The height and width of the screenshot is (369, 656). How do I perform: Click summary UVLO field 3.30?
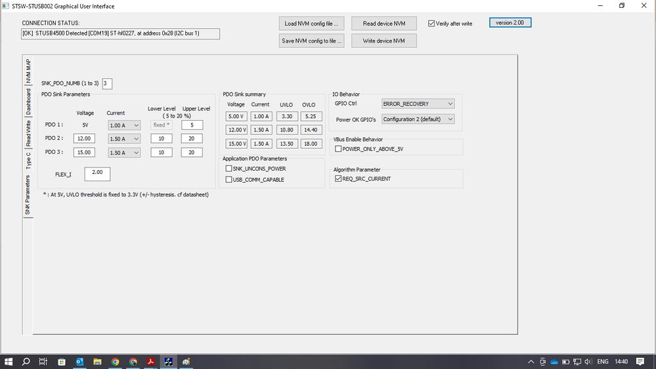[x=287, y=116]
